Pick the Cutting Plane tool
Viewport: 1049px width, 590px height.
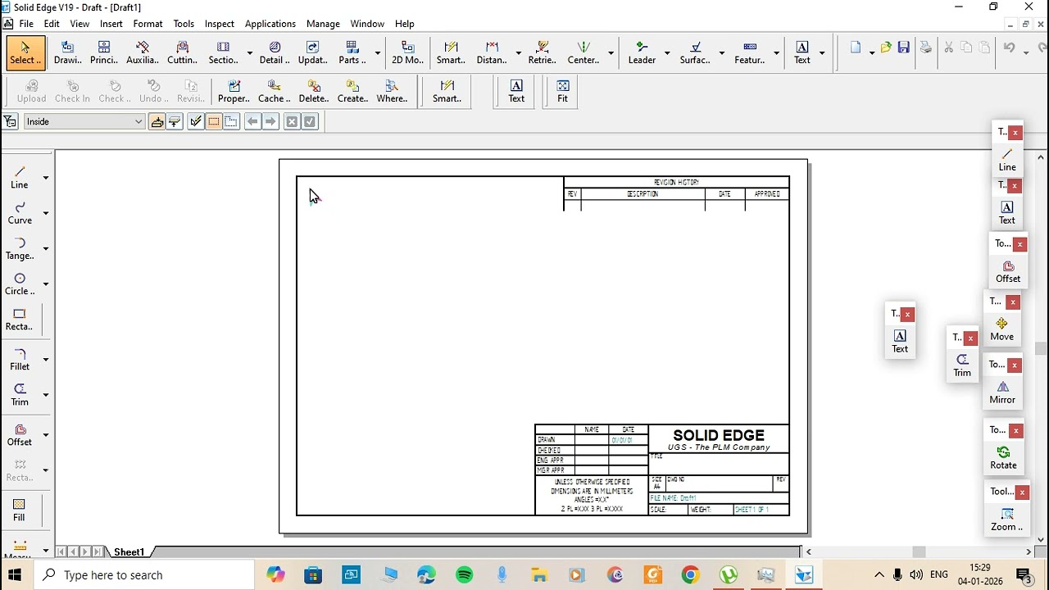182,53
